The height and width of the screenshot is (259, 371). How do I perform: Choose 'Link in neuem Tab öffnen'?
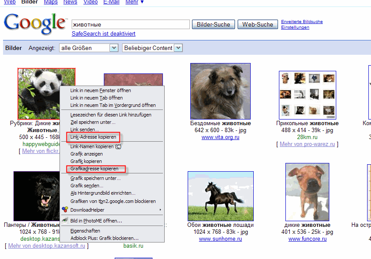[96, 98]
